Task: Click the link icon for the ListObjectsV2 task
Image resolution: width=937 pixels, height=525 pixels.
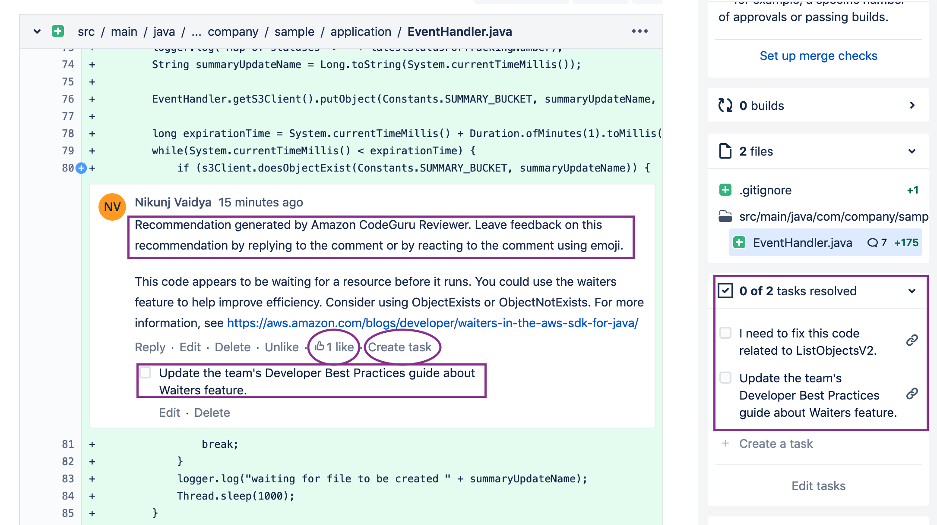Action: (912, 341)
